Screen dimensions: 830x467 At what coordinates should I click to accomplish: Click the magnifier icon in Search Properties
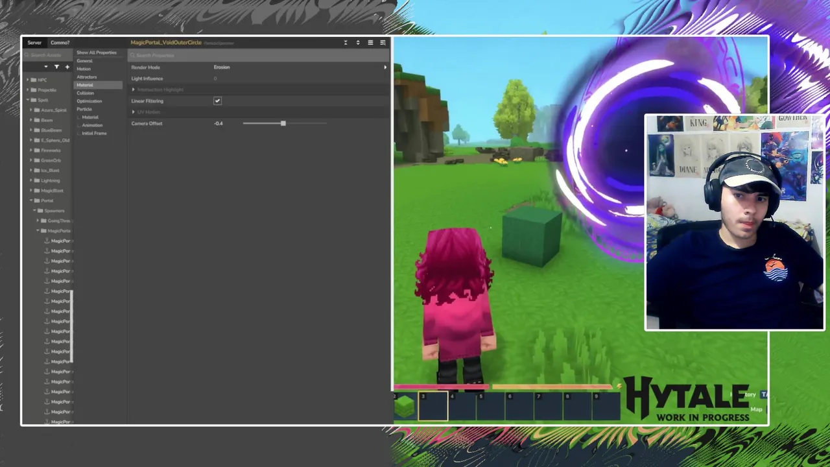[x=132, y=55]
